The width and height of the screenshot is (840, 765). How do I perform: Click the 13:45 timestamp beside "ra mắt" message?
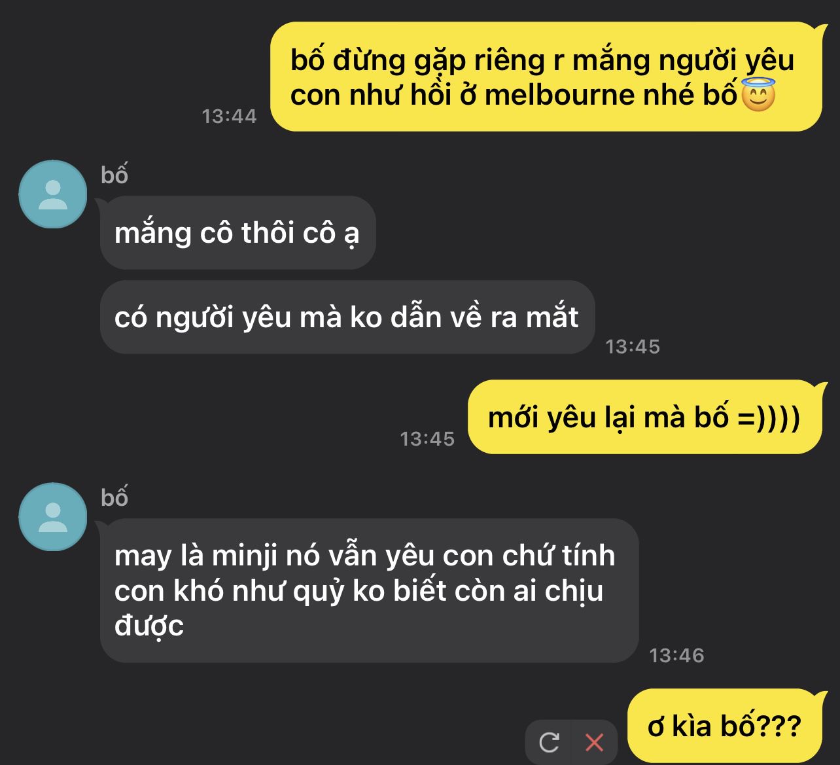coord(633,346)
